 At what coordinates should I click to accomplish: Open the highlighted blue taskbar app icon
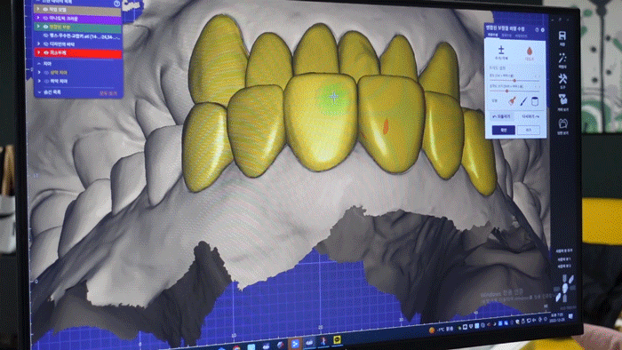(x=295, y=343)
